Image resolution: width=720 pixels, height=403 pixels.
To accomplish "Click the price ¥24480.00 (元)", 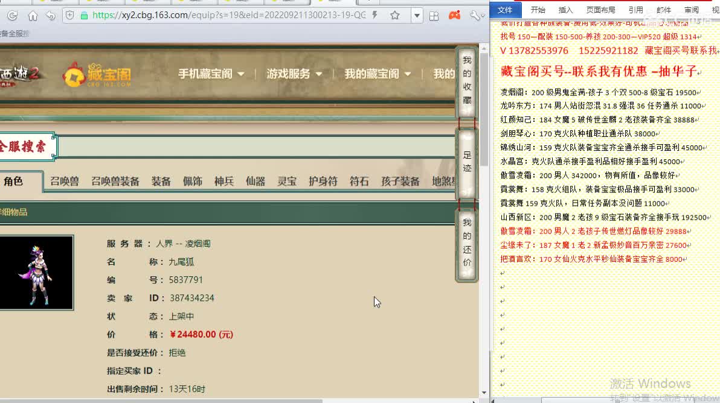I will click(201, 335).
